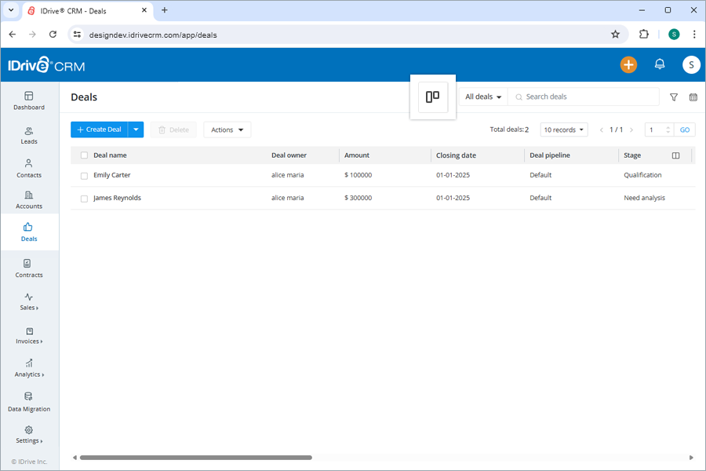Open the notifications bell

click(660, 64)
